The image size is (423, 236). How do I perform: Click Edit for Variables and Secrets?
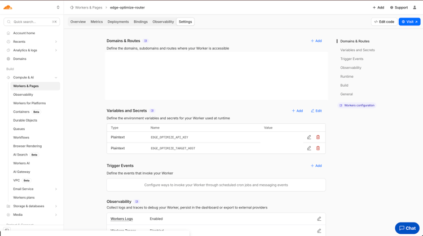click(316, 111)
